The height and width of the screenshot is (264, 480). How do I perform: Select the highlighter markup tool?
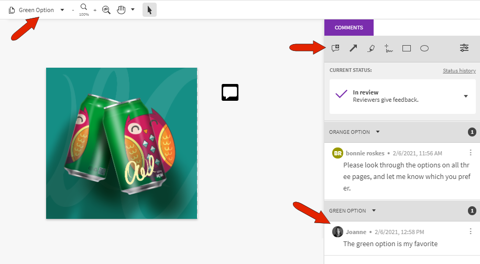tap(371, 48)
